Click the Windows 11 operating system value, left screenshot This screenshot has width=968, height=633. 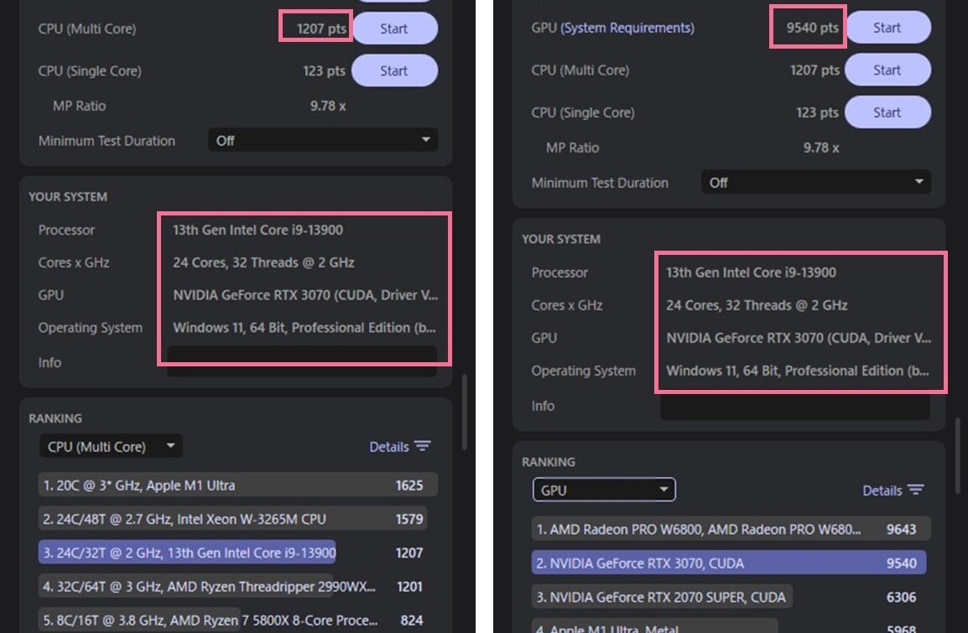click(304, 328)
